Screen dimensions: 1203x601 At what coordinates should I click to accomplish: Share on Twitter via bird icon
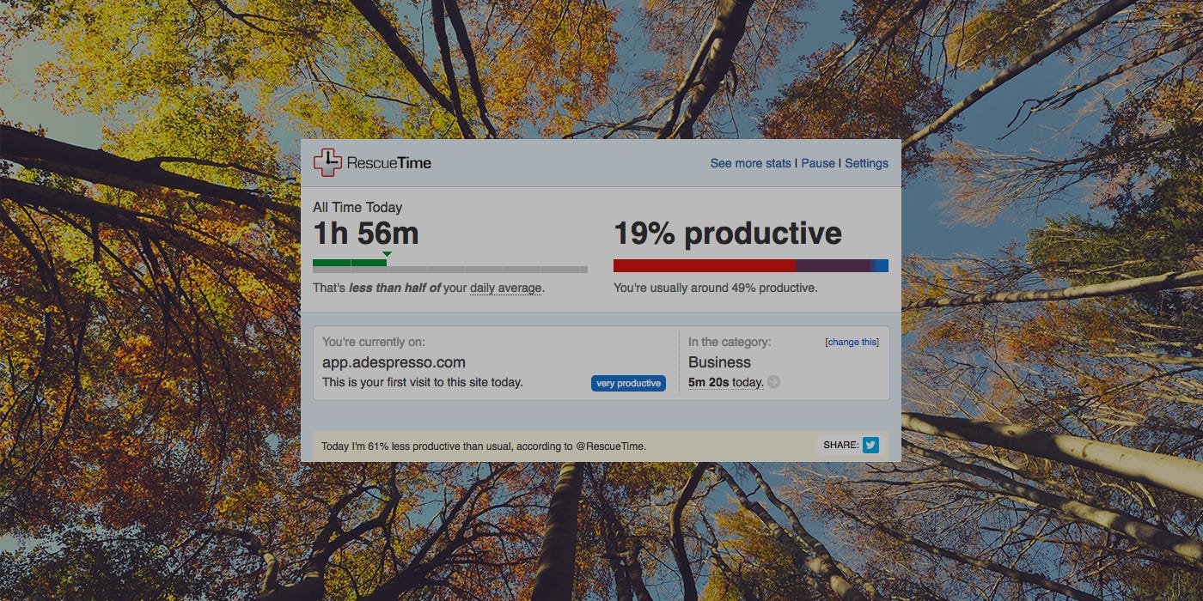coord(870,445)
